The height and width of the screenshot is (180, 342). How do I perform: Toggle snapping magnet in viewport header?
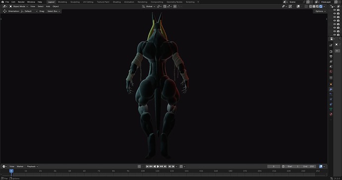point(165,6)
